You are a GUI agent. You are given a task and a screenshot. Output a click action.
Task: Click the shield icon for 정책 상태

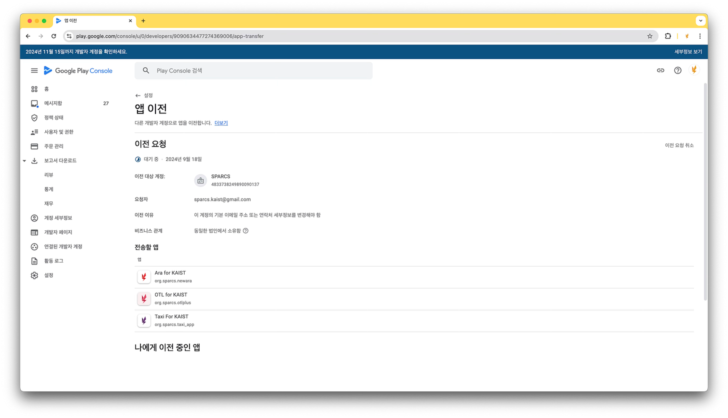34,117
